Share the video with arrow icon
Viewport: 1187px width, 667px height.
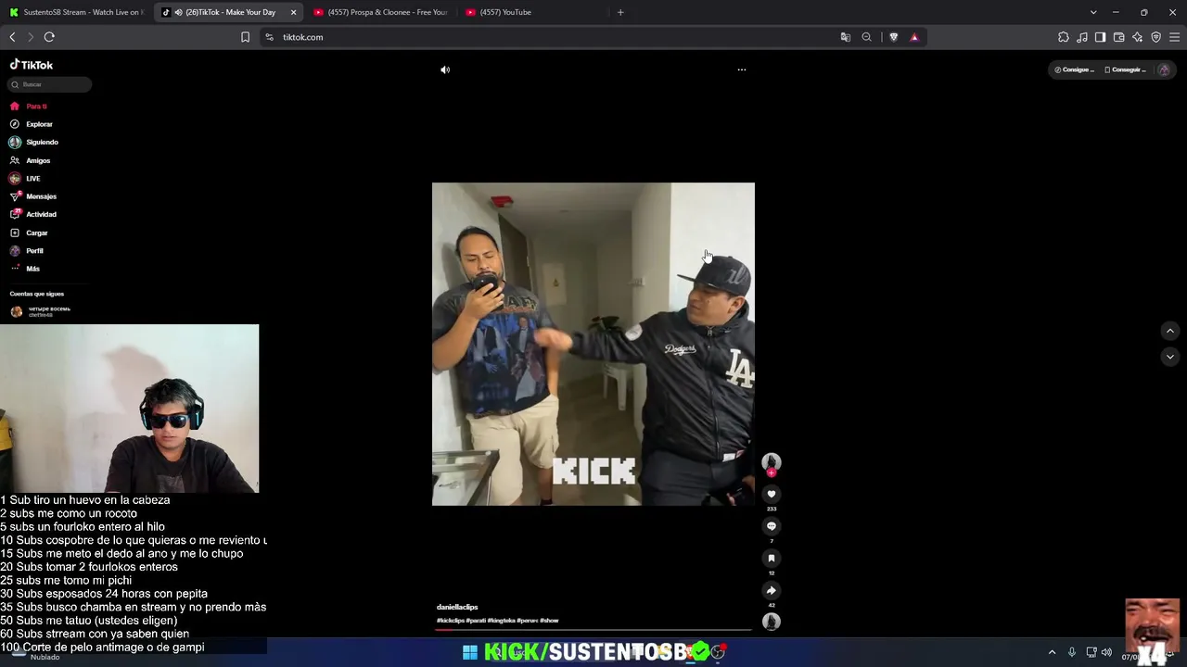(772, 590)
